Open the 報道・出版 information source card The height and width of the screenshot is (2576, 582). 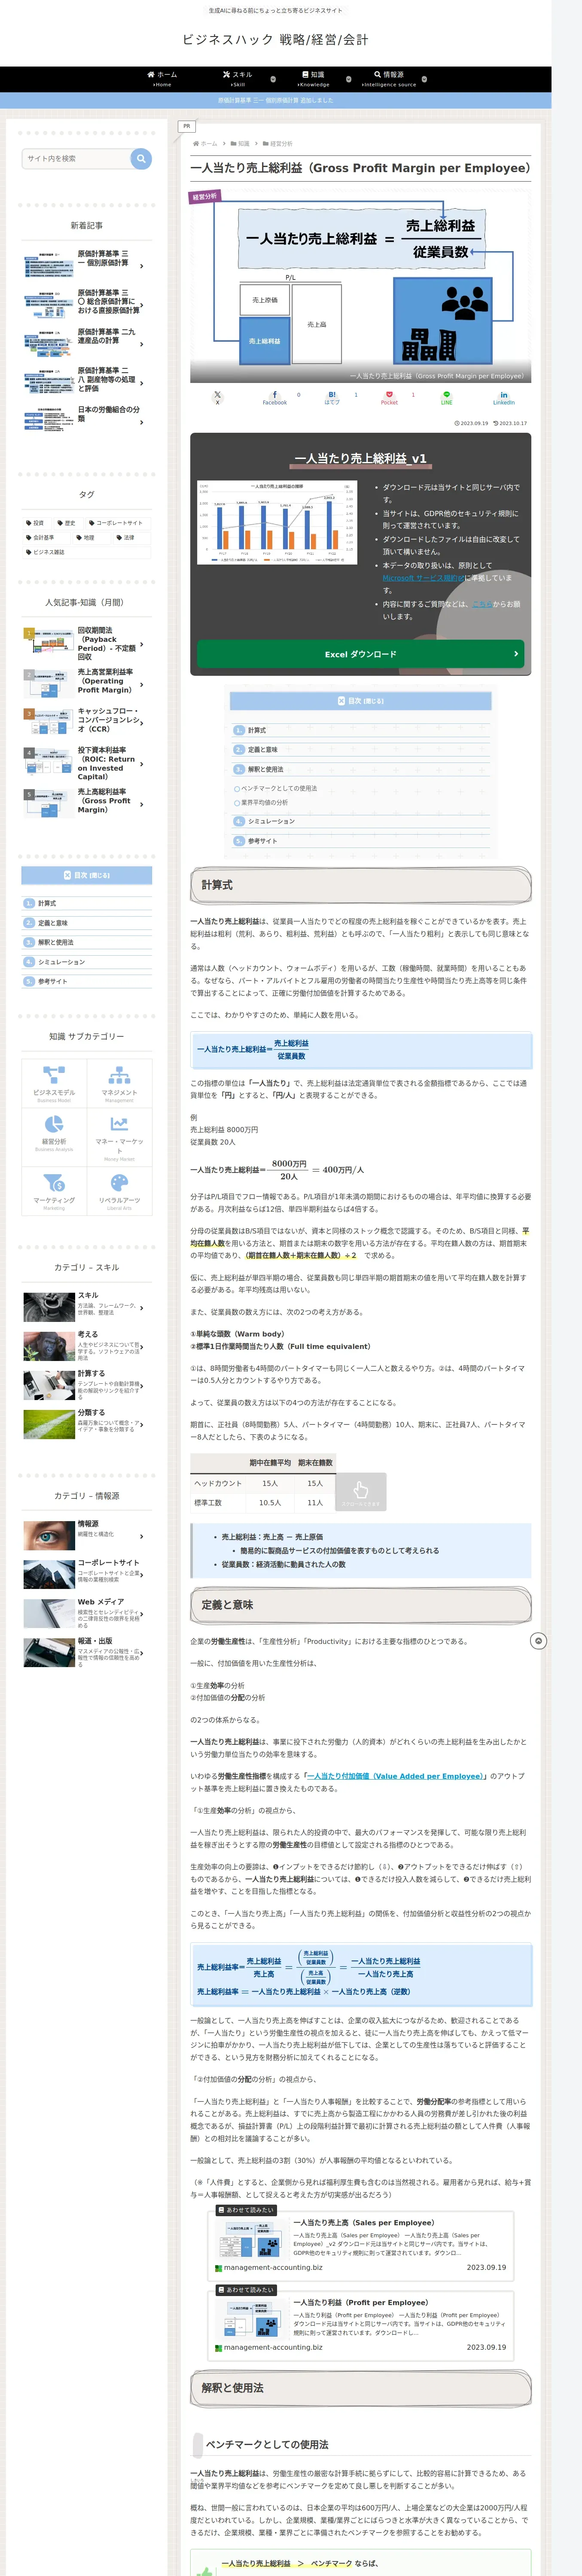[87, 1652]
